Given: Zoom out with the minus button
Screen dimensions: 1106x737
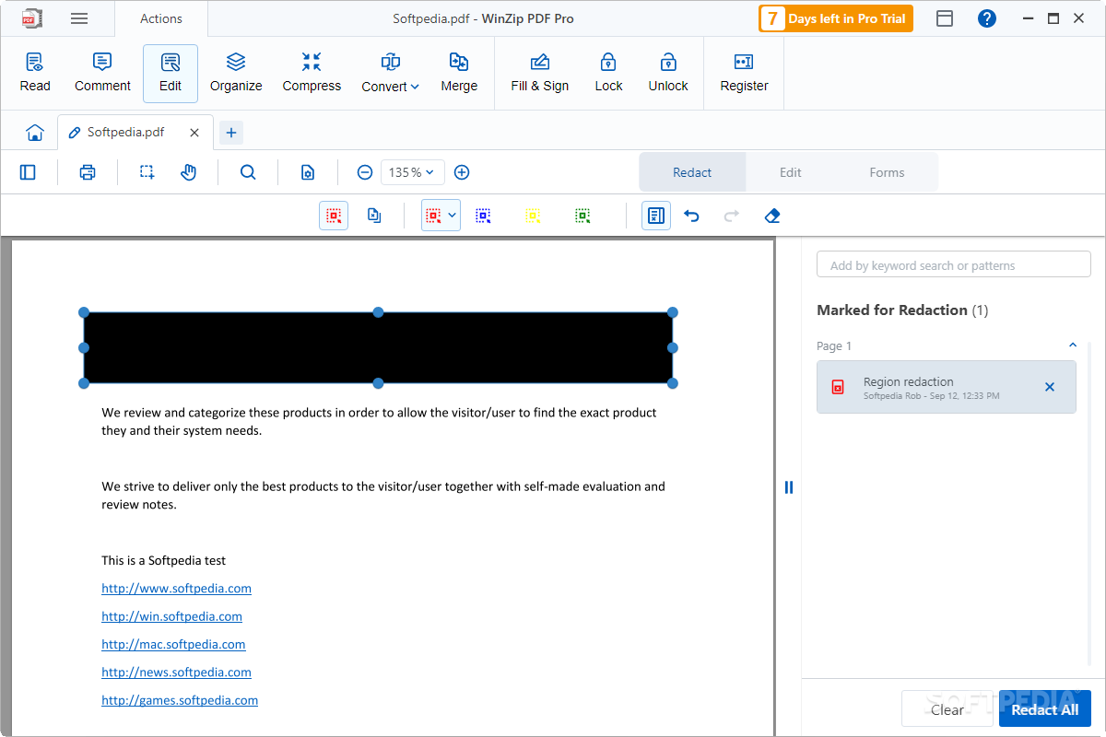Looking at the screenshot, I should coord(365,172).
